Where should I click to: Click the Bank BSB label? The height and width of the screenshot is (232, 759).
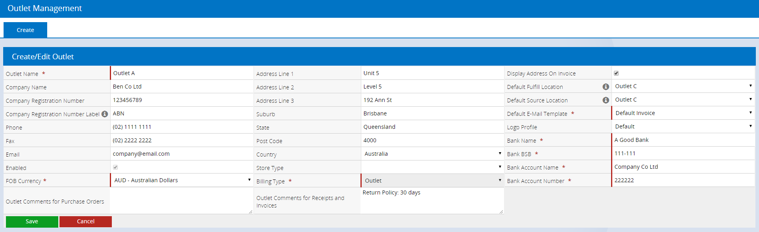[519, 154]
